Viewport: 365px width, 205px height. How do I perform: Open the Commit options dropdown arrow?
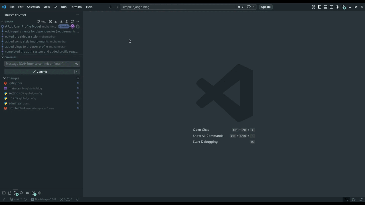point(77,71)
